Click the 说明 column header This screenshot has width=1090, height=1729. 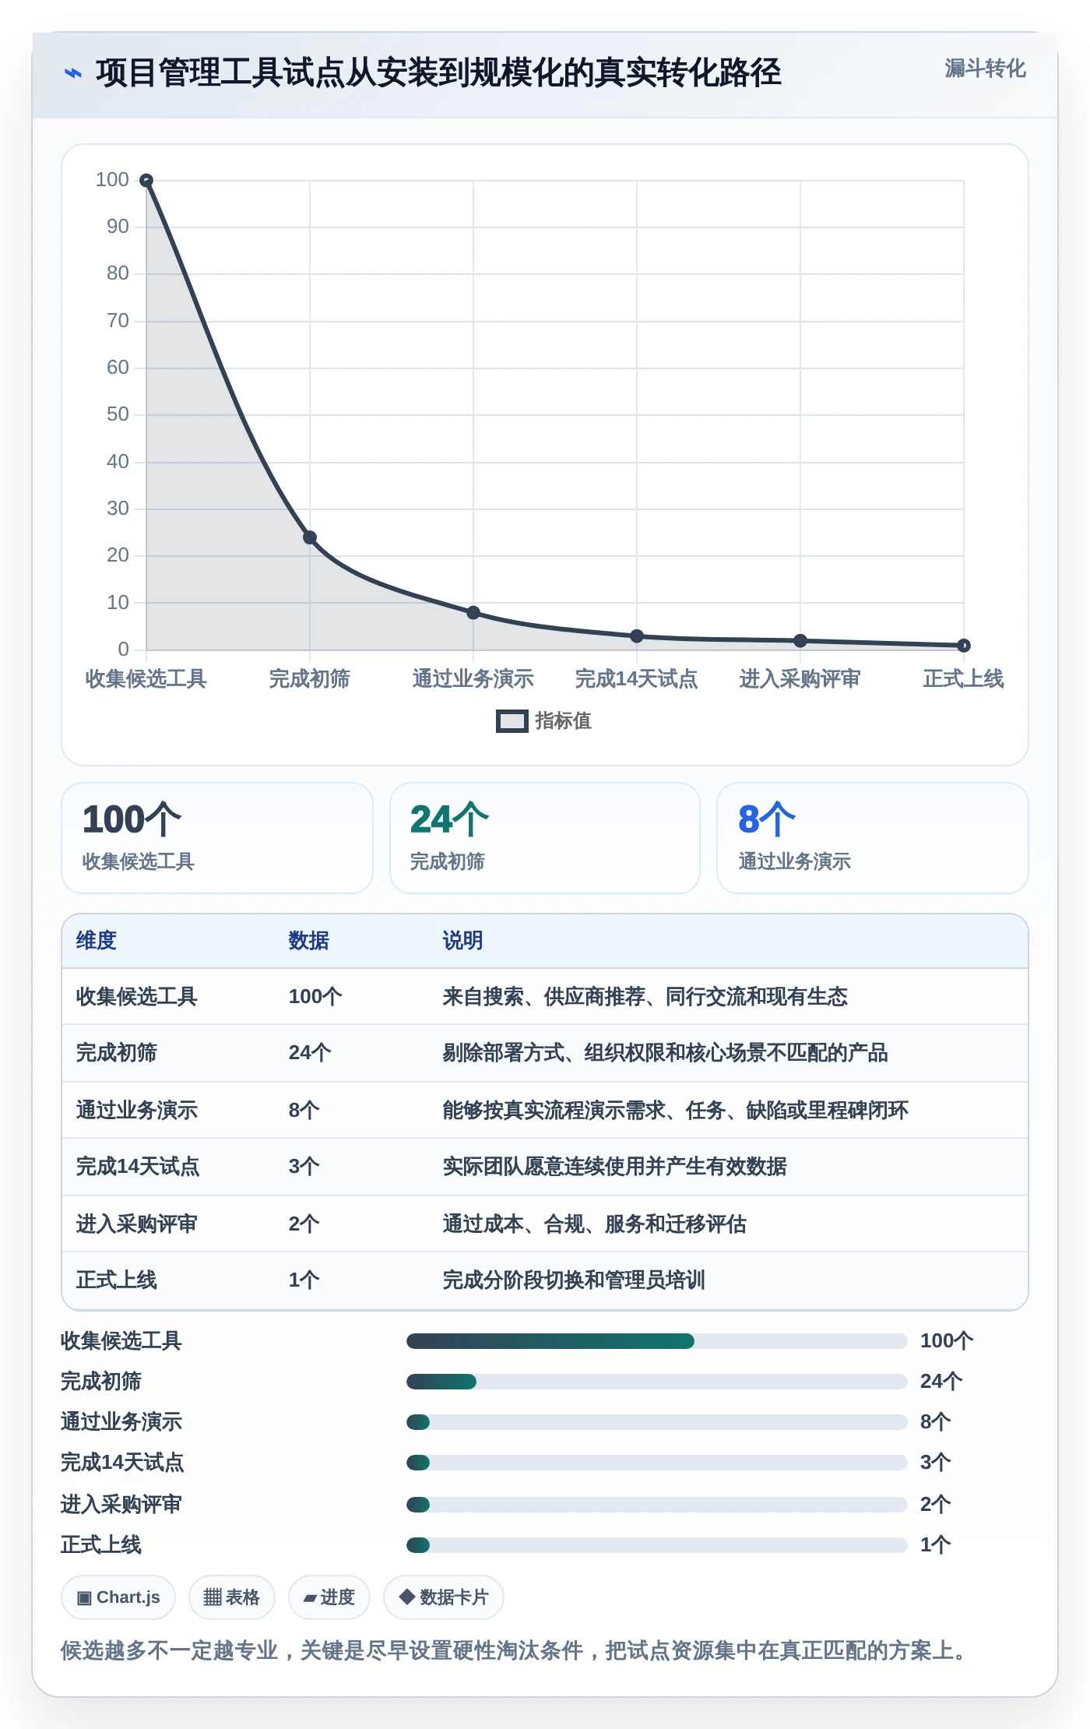click(463, 941)
